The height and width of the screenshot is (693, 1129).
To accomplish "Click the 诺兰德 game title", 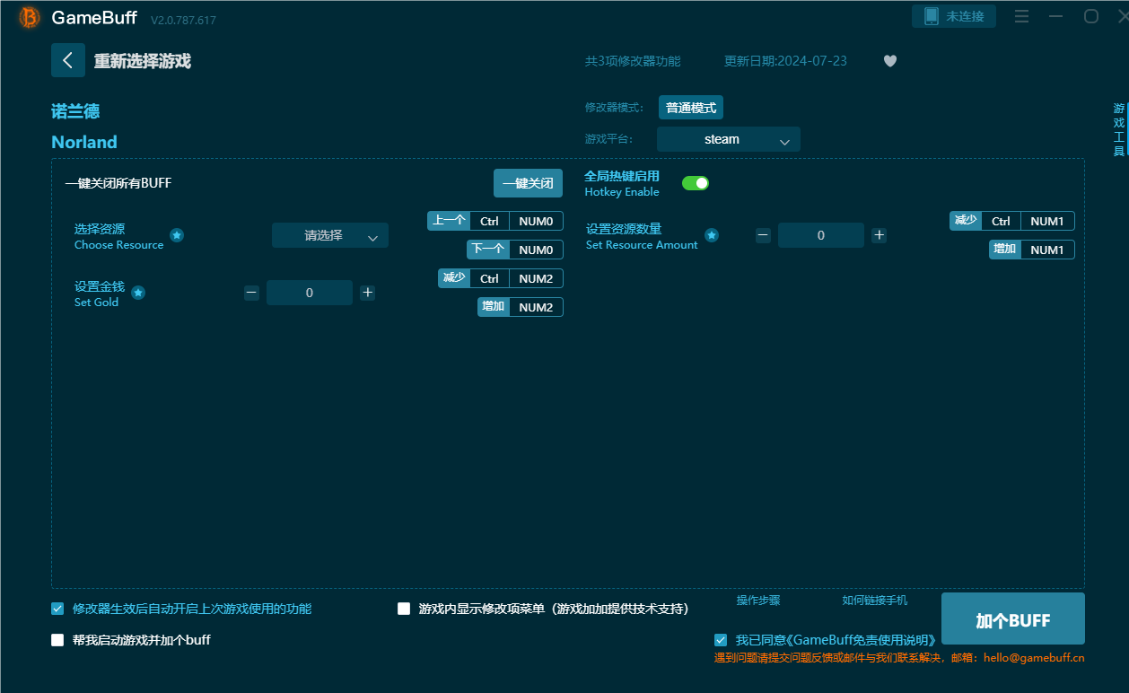I will [x=75, y=111].
